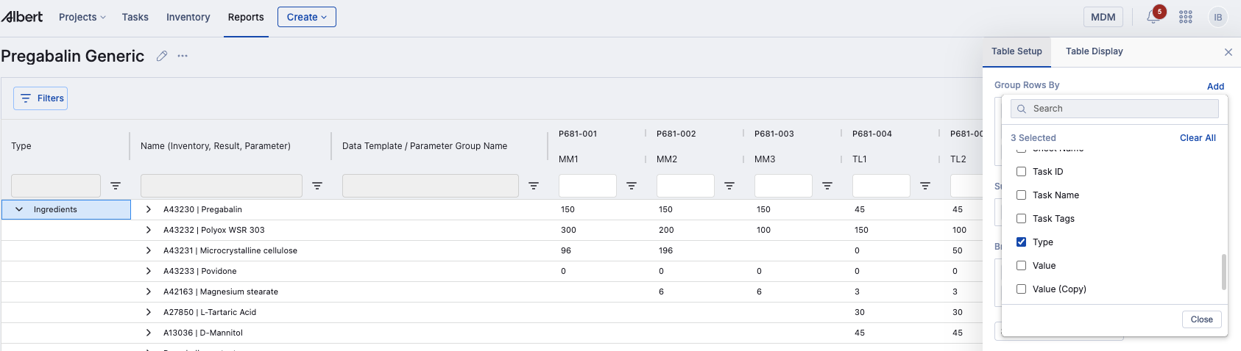Open the Create dropdown

click(306, 17)
